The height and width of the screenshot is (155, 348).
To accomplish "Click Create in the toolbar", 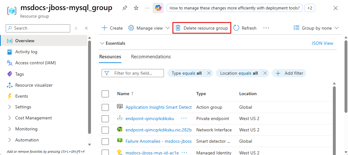I will (112, 28).
